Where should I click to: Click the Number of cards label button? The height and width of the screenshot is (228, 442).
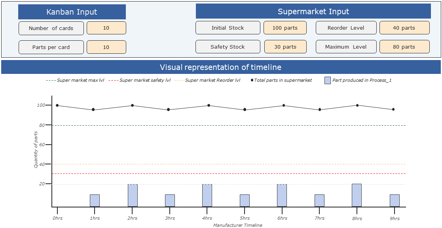[x=51, y=28]
